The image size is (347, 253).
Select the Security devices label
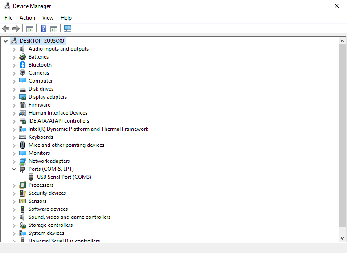click(47, 193)
